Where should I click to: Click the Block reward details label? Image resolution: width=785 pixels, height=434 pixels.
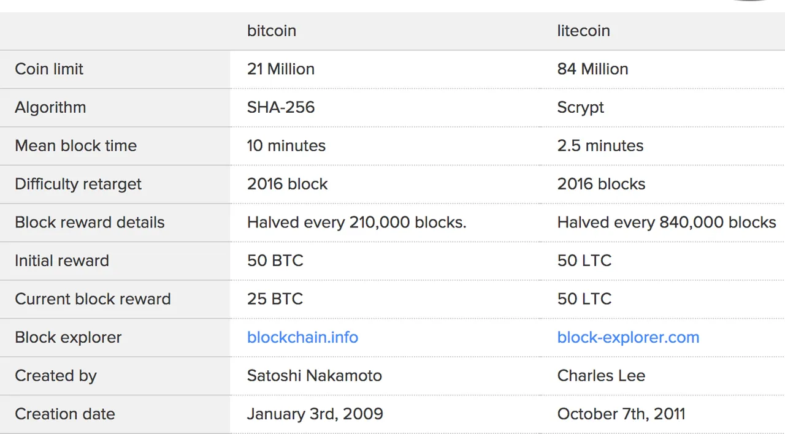tap(90, 222)
